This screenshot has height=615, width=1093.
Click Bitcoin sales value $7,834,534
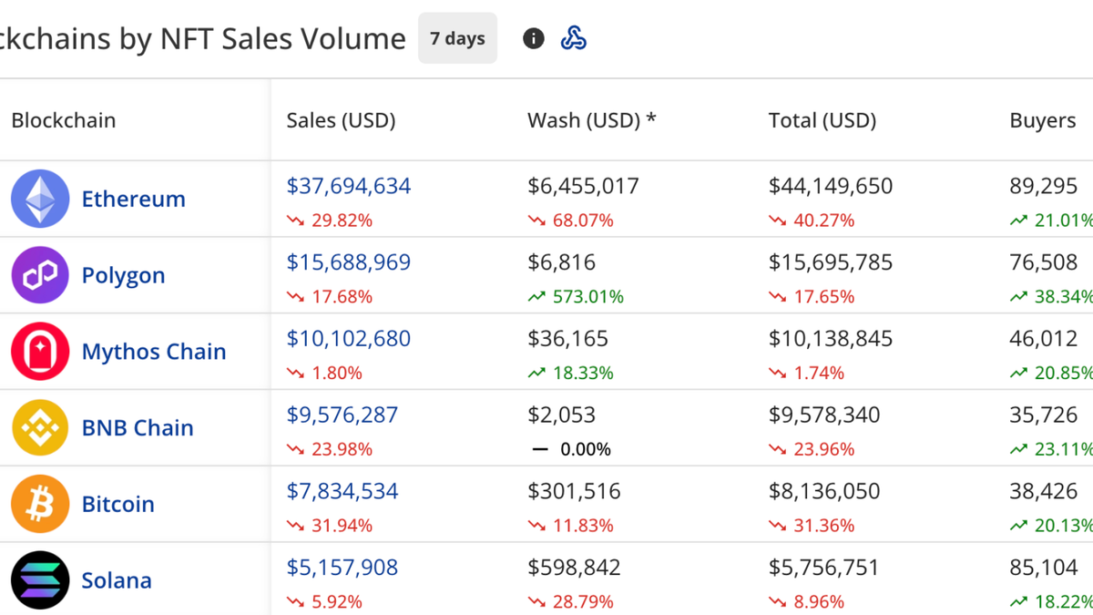[x=342, y=492]
